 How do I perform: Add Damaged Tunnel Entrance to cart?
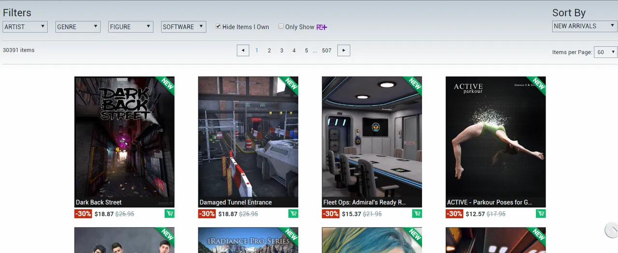pos(294,213)
